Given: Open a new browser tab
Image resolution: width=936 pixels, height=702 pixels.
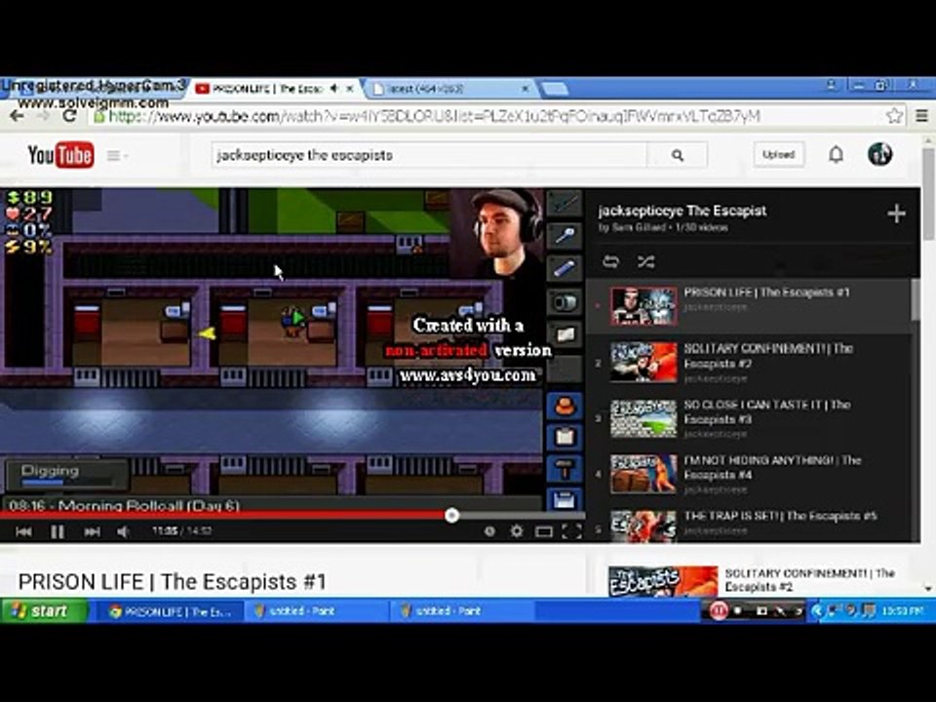Looking at the screenshot, I should point(554,90).
